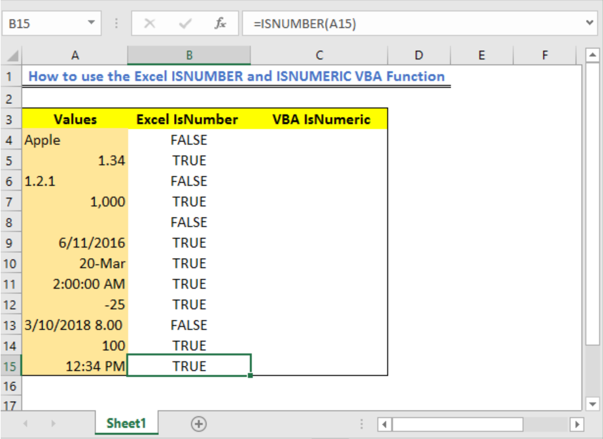Click horizontal scrollbar right arrow
Viewport: 603px width, 439px height.
577,425
